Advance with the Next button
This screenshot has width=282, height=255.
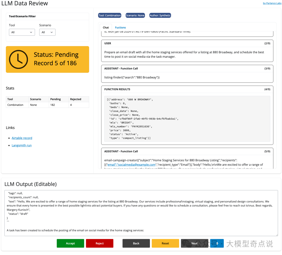tap(195, 244)
